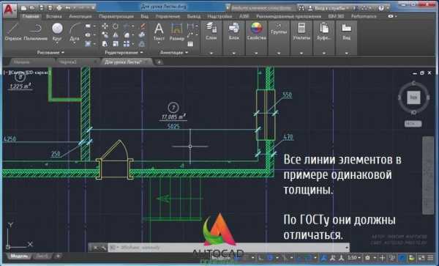The image size is (439, 266).
Task: Activate the Текст text tool
Action: [x=159, y=32]
